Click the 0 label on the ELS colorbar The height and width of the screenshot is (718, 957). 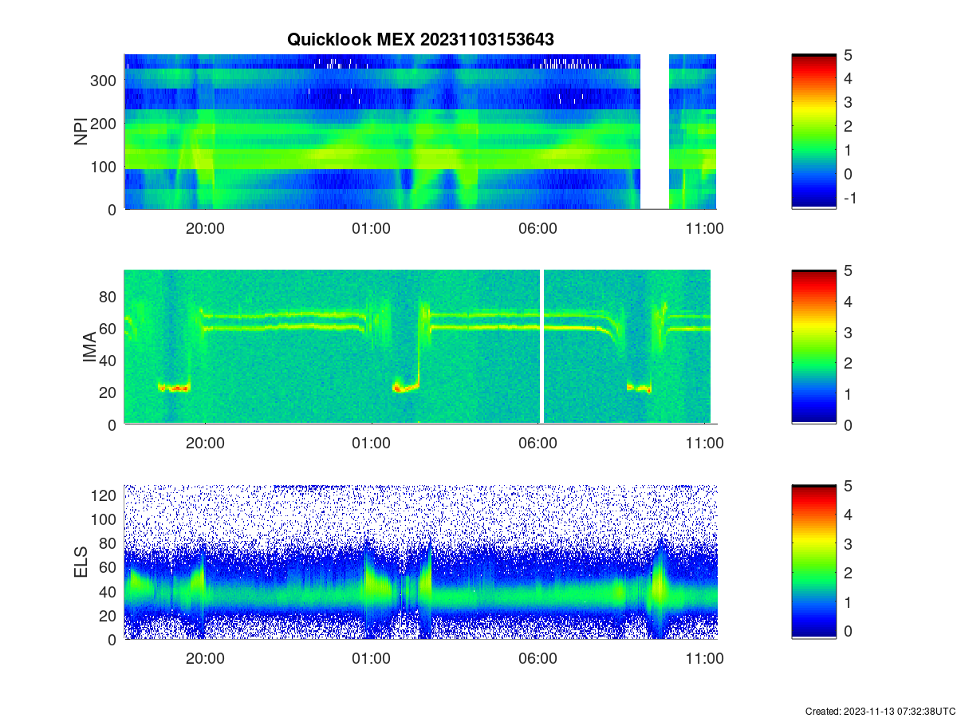tap(848, 631)
